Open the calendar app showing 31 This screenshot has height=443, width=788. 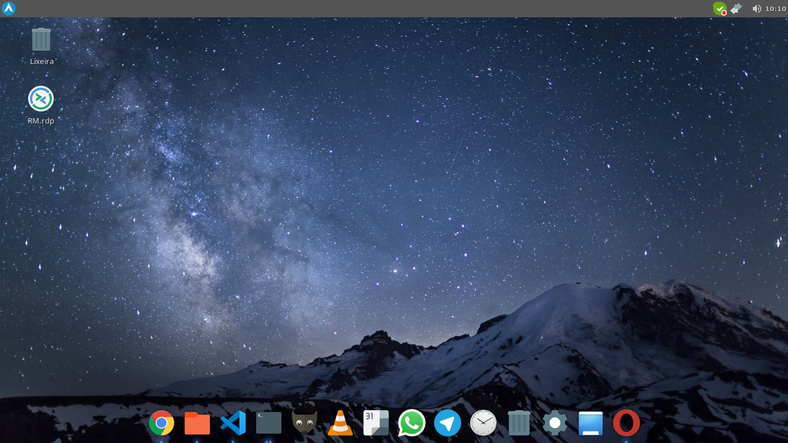tap(376, 423)
